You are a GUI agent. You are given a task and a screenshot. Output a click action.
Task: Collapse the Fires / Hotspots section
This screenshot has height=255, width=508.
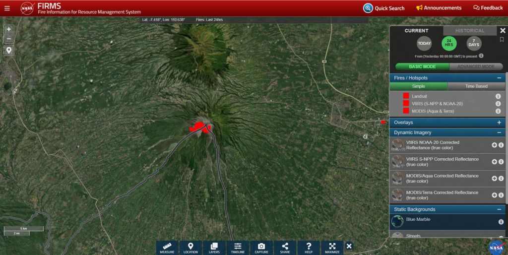click(499, 78)
